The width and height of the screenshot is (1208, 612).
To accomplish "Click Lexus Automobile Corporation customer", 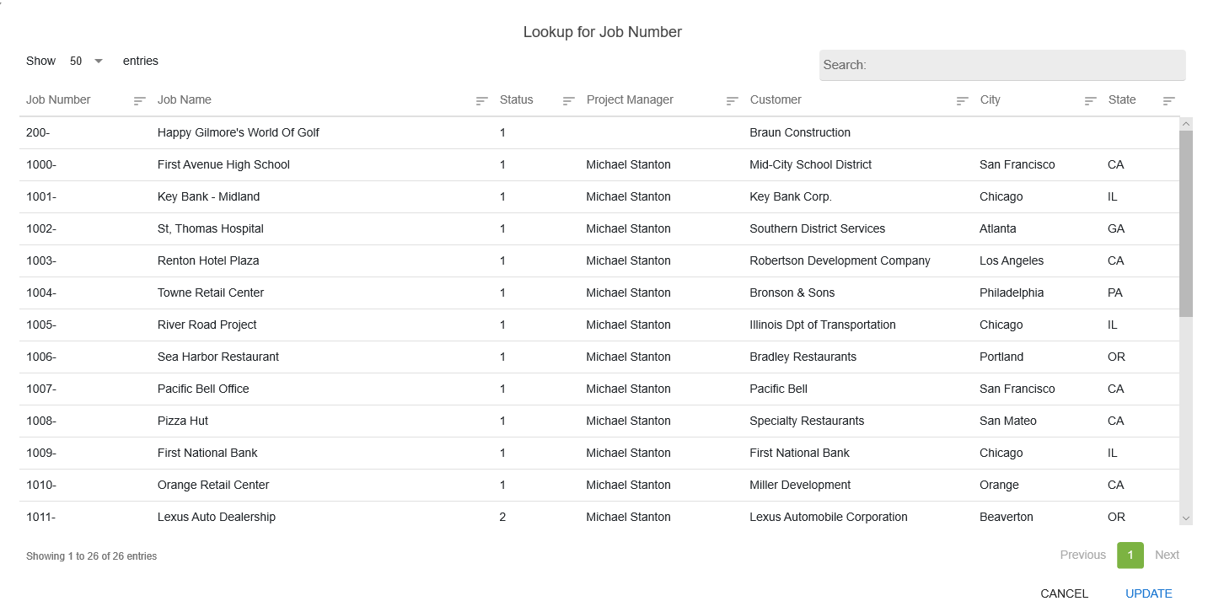I will point(829,517).
